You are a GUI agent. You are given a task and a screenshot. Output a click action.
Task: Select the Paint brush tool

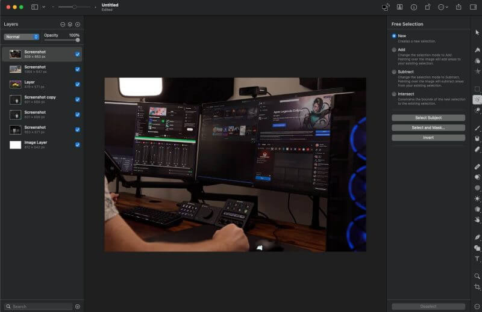tap(477, 128)
